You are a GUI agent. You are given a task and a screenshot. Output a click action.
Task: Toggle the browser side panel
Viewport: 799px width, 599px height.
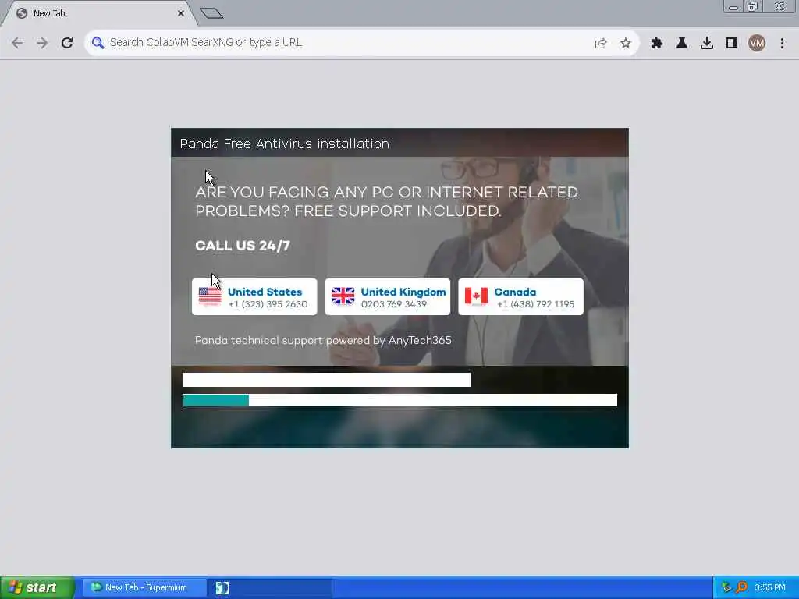(731, 44)
